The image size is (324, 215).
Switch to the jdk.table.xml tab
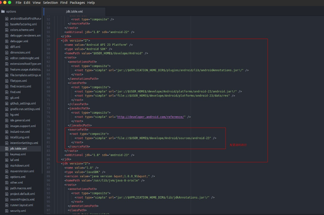click(x=74, y=11)
